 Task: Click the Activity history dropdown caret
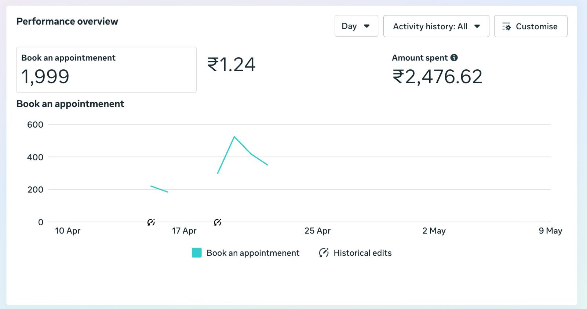[x=477, y=26]
